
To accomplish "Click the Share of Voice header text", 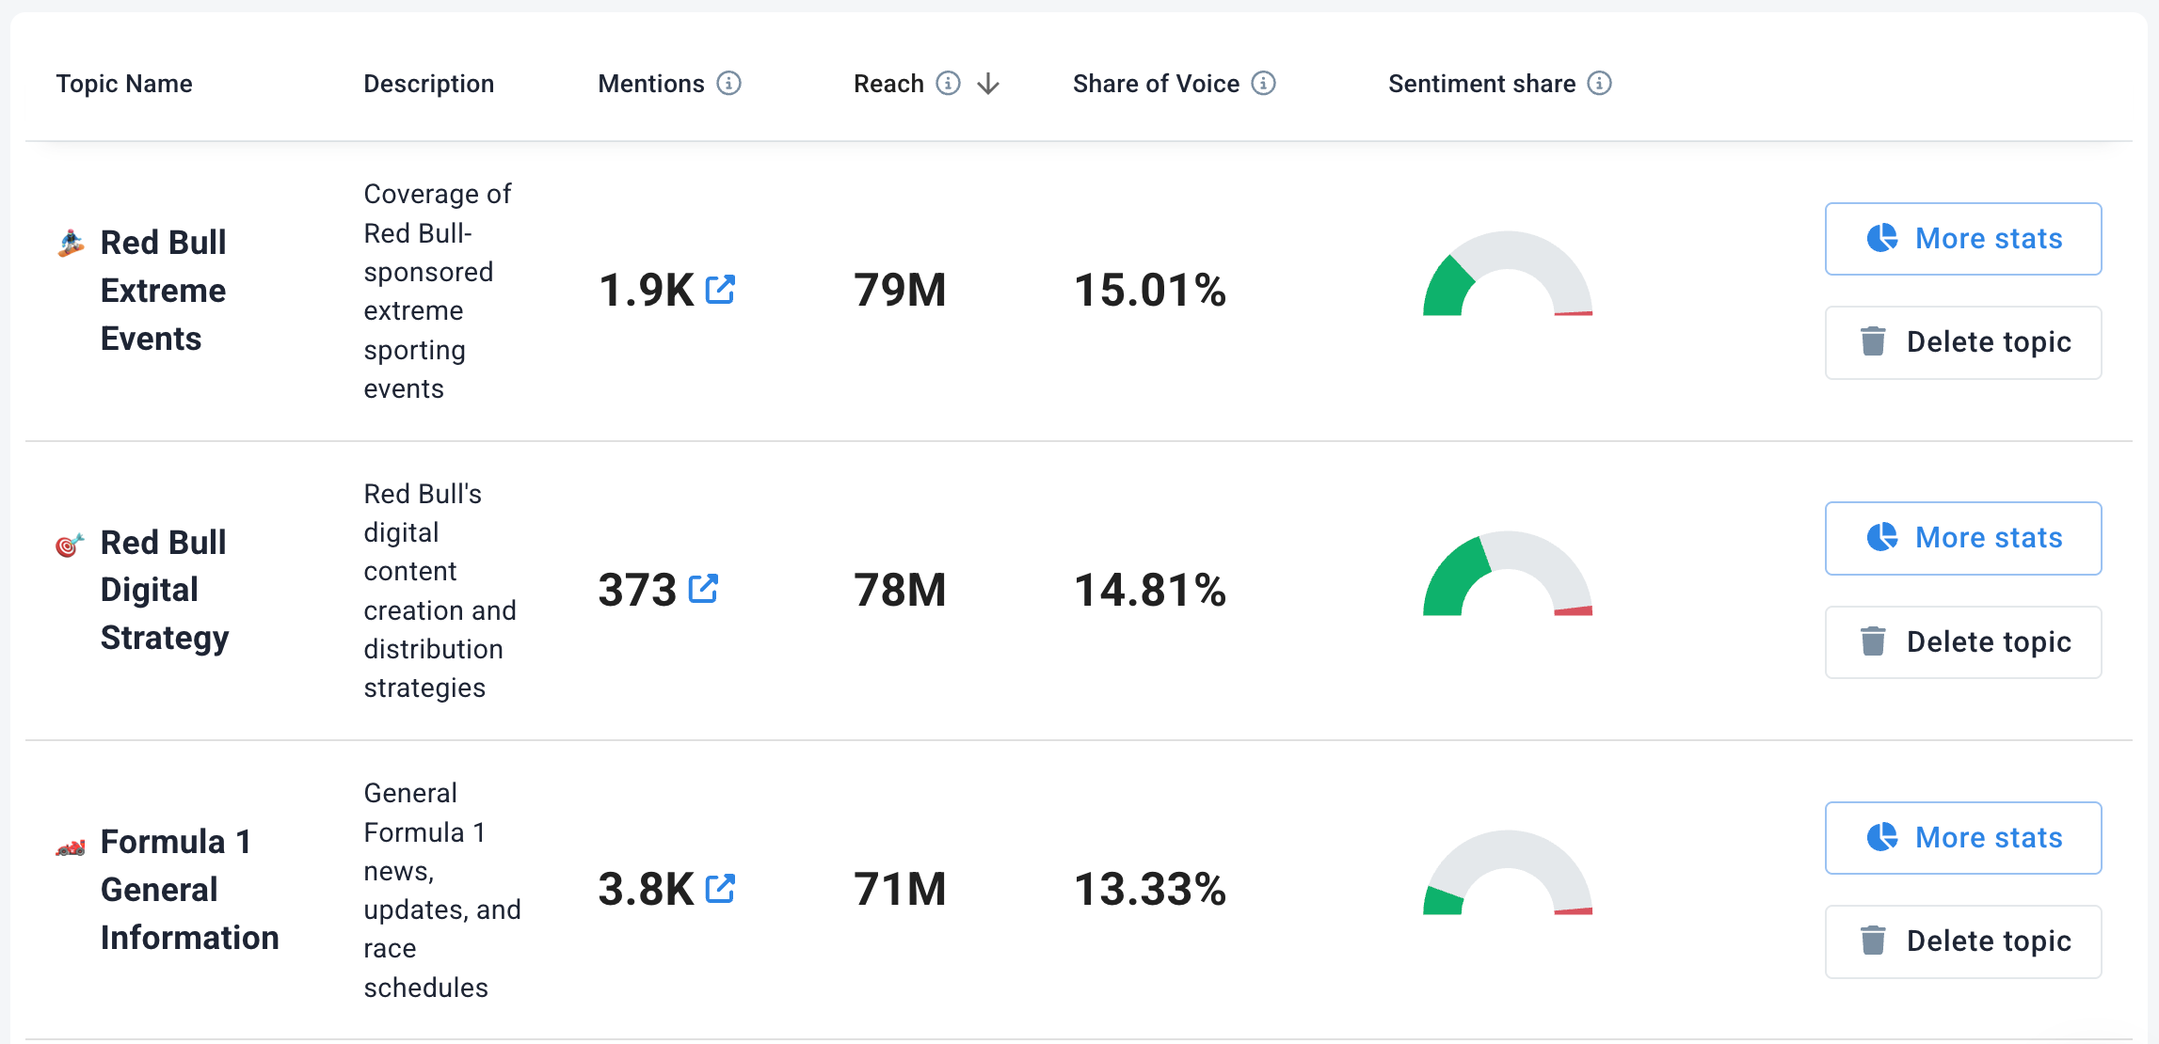I will click(x=1156, y=84).
